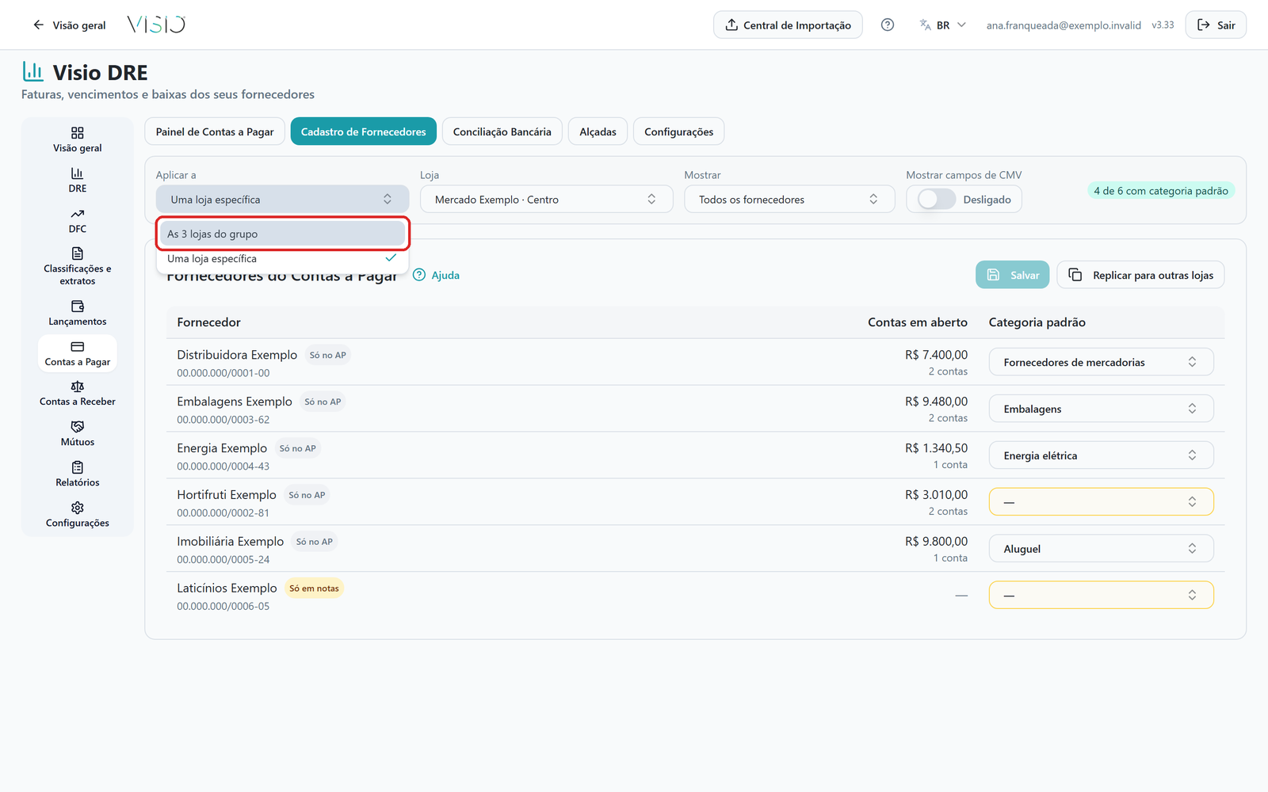Click the R$ 7.400,00 amount
The image size is (1268, 792).
click(936, 355)
